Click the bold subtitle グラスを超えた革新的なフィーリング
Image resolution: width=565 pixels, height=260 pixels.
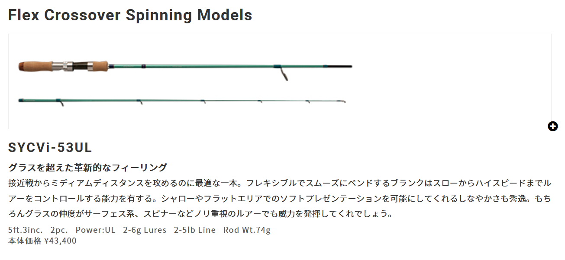[87, 167]
